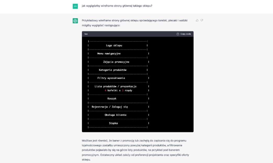Click 'Menu nawigacyjne' in the code block
This screenshot has height=163, width=273.
[109, 54]
